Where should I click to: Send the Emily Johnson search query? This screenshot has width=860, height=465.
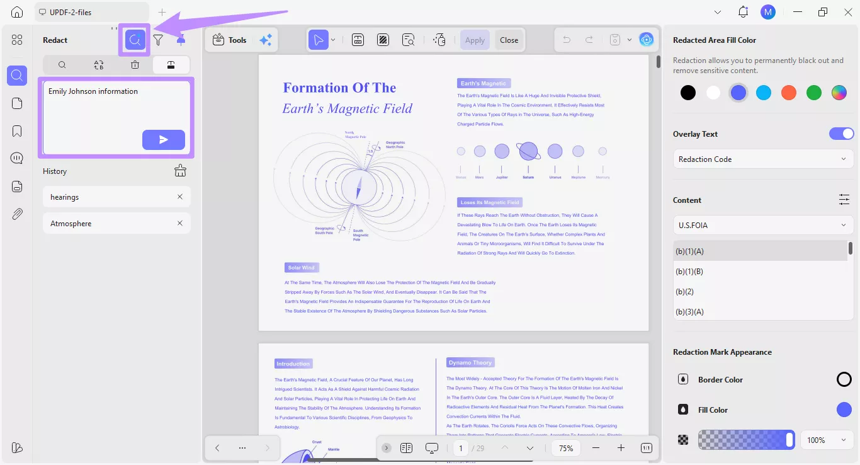tap(164, 140)
